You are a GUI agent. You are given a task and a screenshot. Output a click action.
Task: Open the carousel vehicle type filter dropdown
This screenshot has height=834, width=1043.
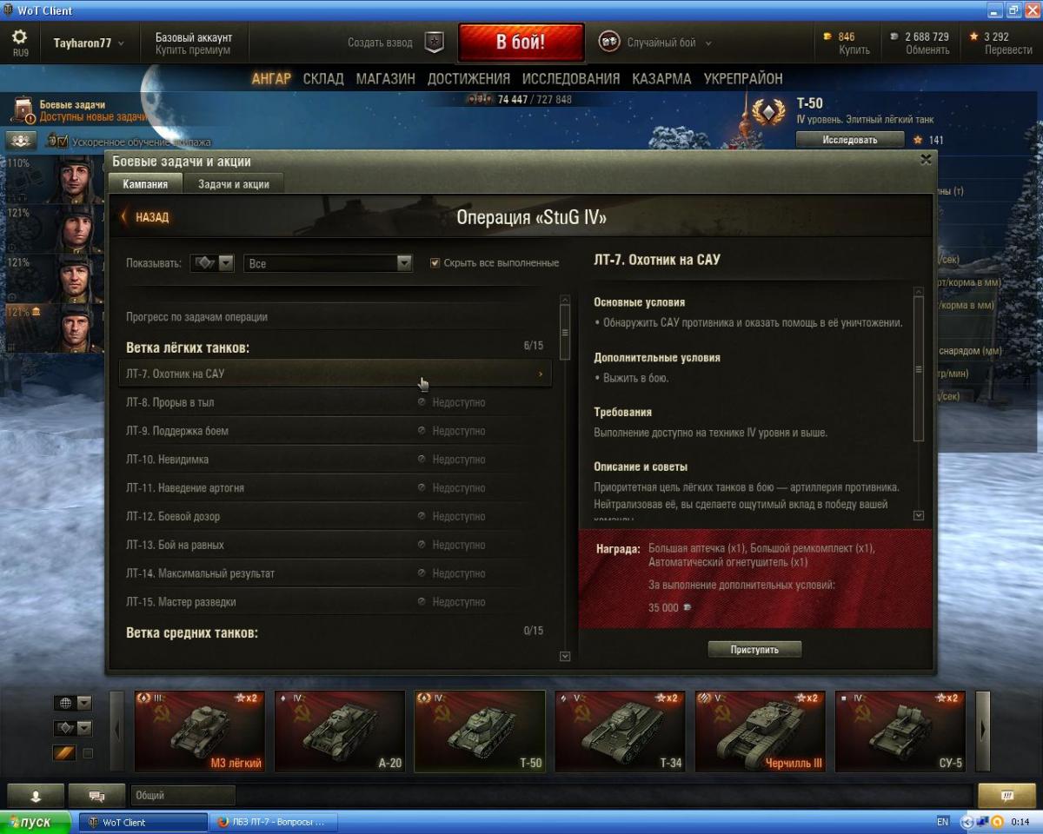(x=73, y=728)
